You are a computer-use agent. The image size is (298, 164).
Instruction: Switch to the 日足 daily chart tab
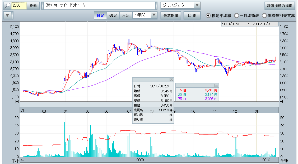point(100,16)
